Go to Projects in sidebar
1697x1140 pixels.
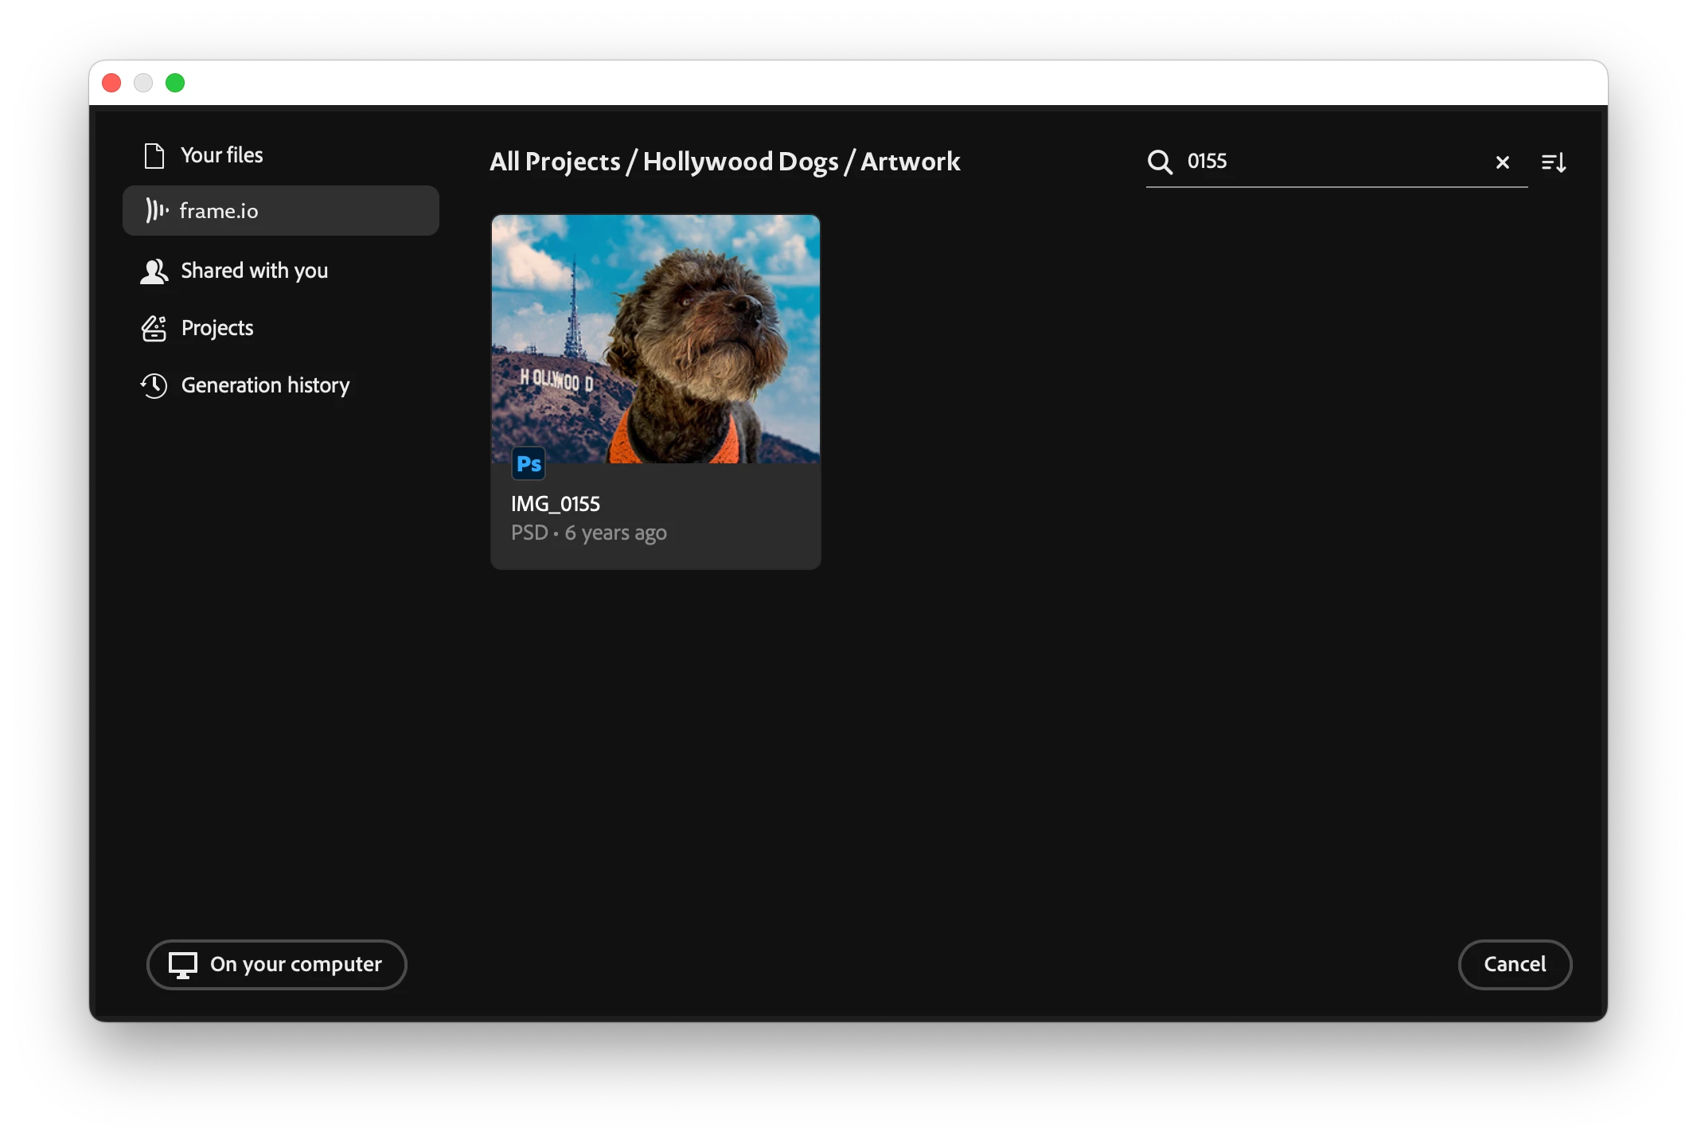(x=217, y=328)
